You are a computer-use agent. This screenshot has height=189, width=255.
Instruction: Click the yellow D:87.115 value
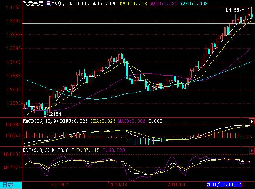coord(88,150)
